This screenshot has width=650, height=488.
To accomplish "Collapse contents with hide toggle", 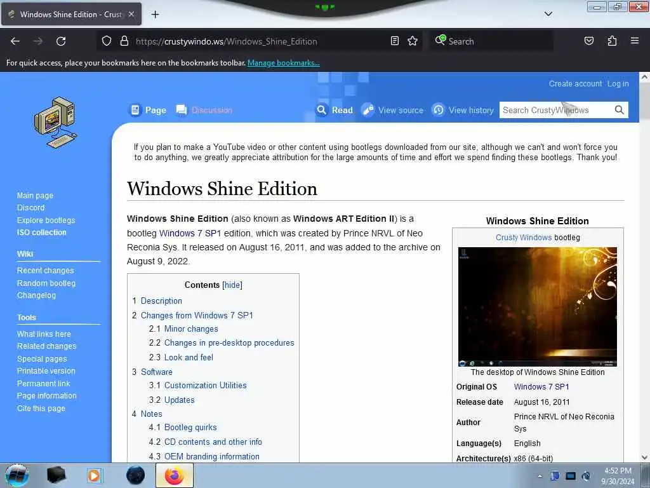I will click(232, 285).
